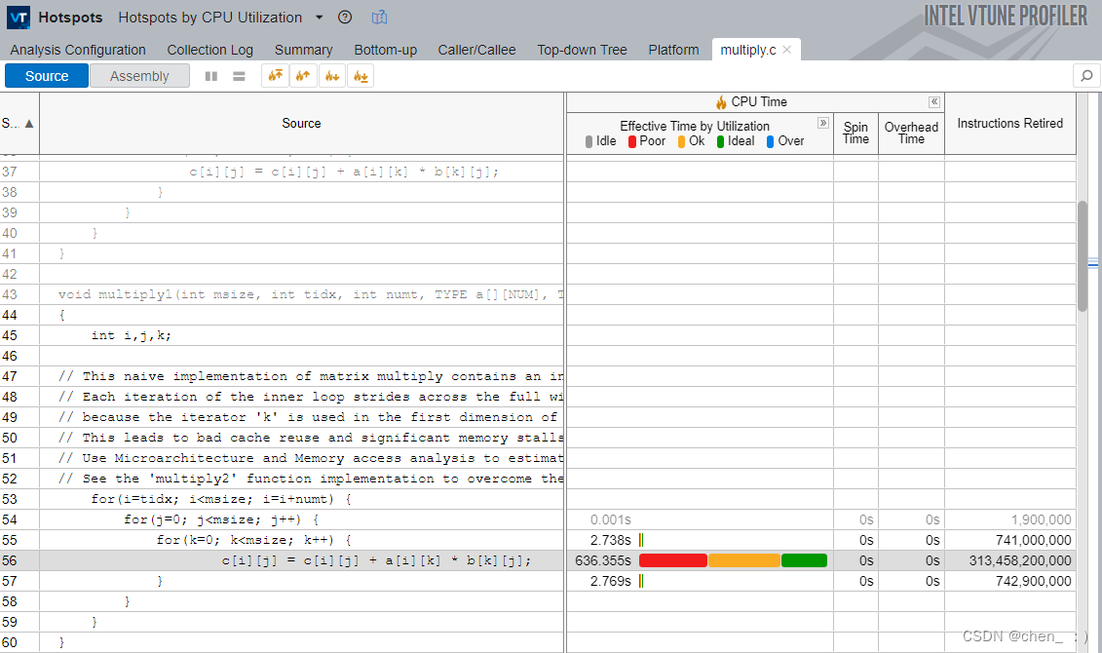Jump to the smallest hotspot flame icon
This screenshot has height=653, width=1102.
pos(360,75)
